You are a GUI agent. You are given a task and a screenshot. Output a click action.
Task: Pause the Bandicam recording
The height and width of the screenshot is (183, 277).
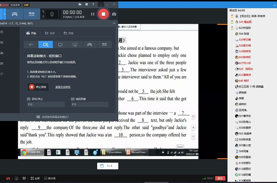93,14
